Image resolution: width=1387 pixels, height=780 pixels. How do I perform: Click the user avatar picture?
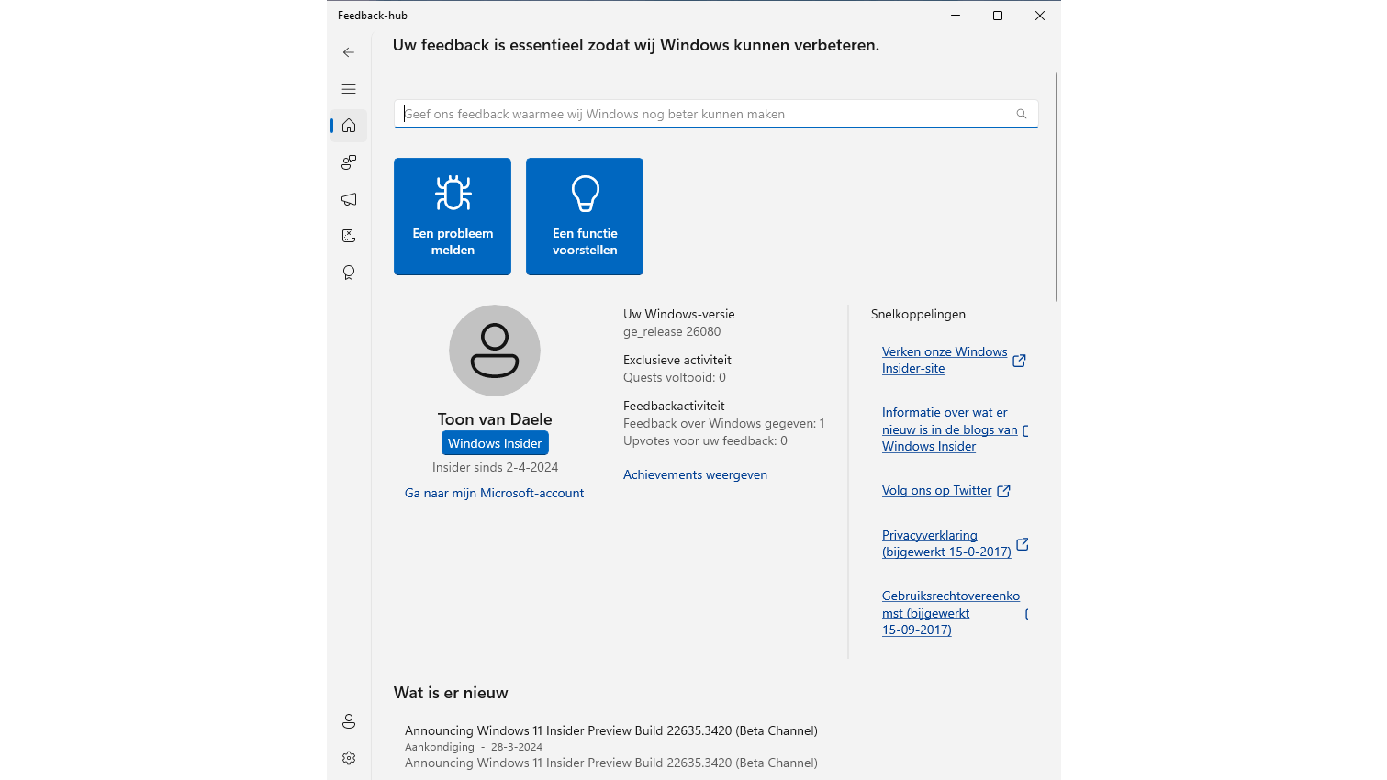pyautogui.click(x=495, y=351)
